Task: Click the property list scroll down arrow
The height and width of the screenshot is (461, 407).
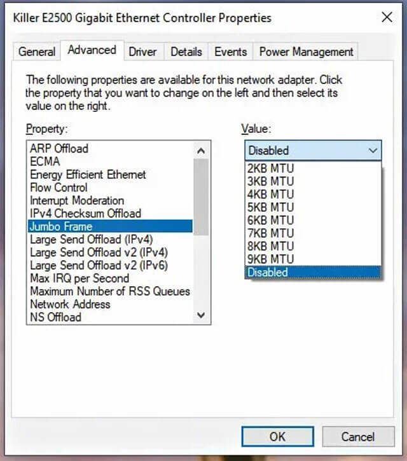Action: click(x=201, y=315)
